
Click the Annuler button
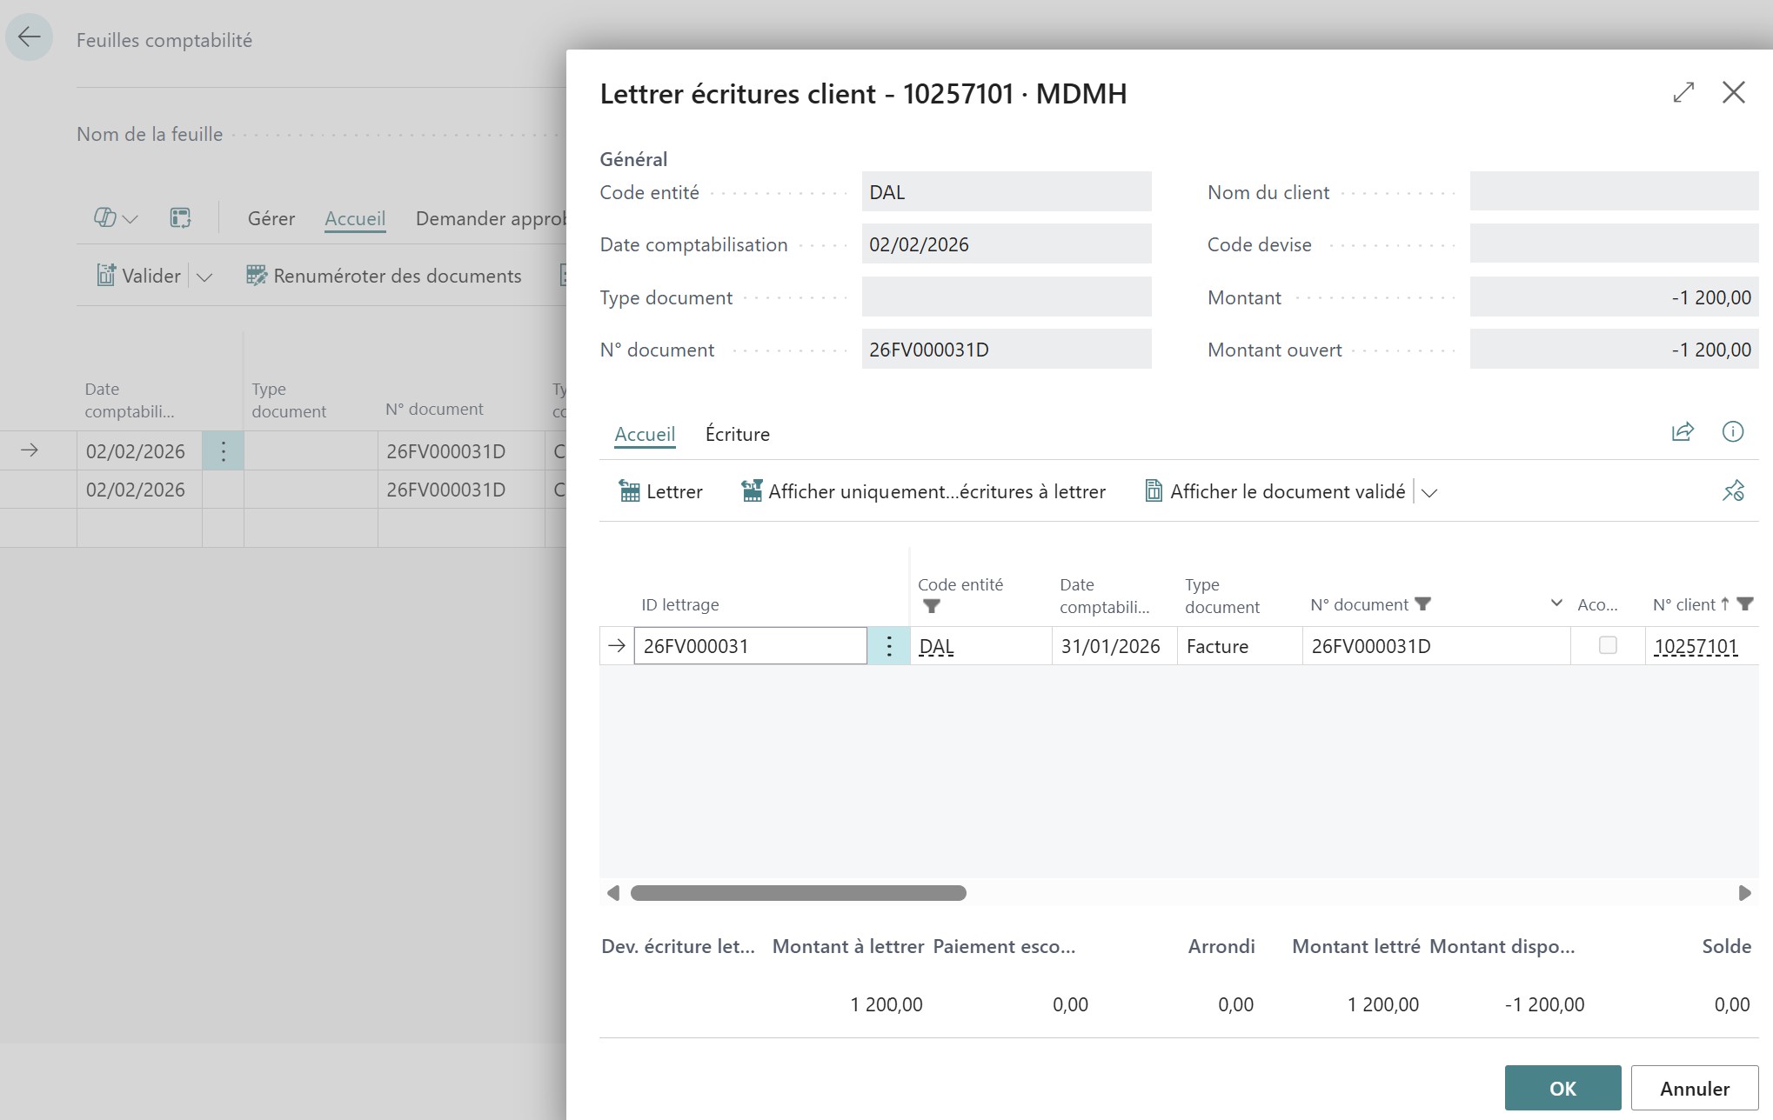1693,1088
